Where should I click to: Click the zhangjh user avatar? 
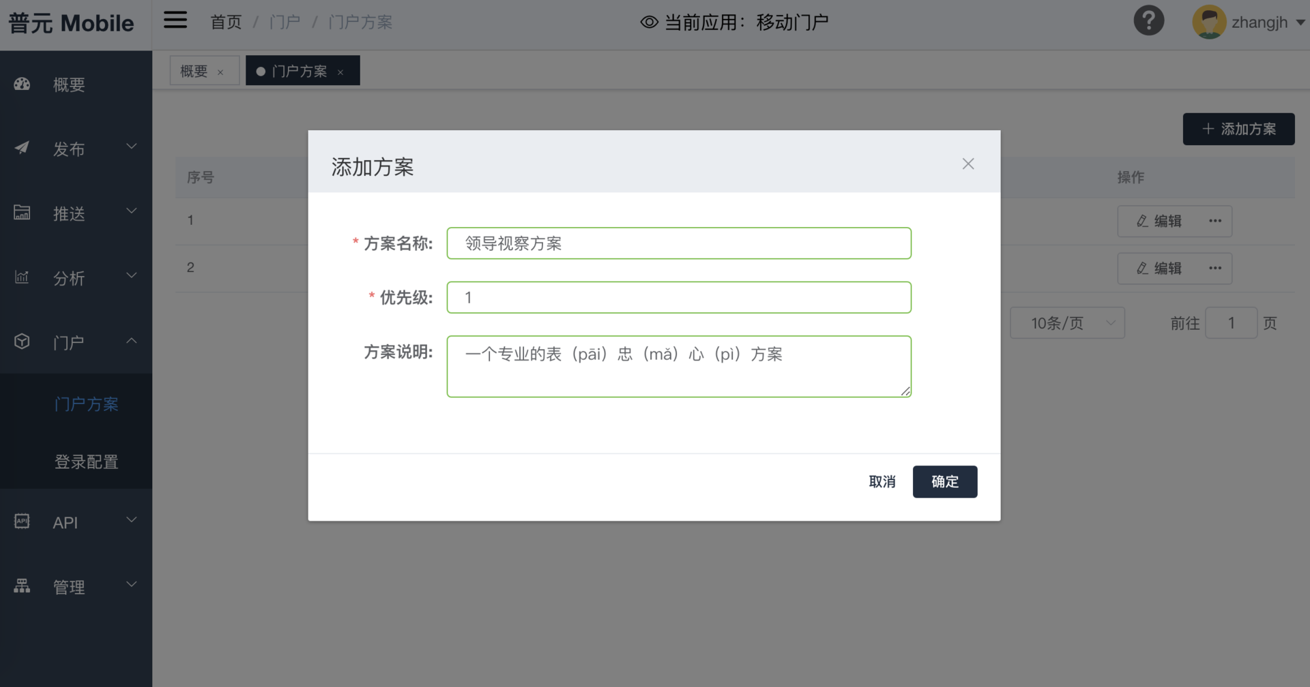point(1208,22)
